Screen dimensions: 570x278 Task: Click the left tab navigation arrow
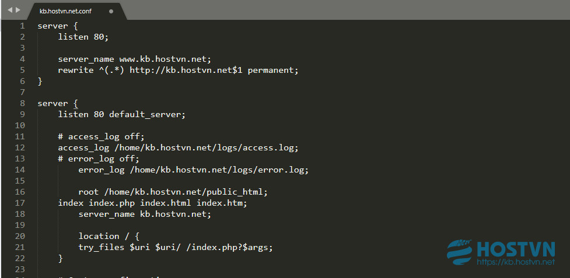(x=10, y=10)
